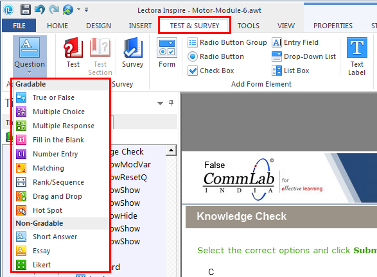Open the Title Explorer panel dropdown arrow
This screenshot has height=277, width=377.
pyautogui.click(x=160, y=103)
